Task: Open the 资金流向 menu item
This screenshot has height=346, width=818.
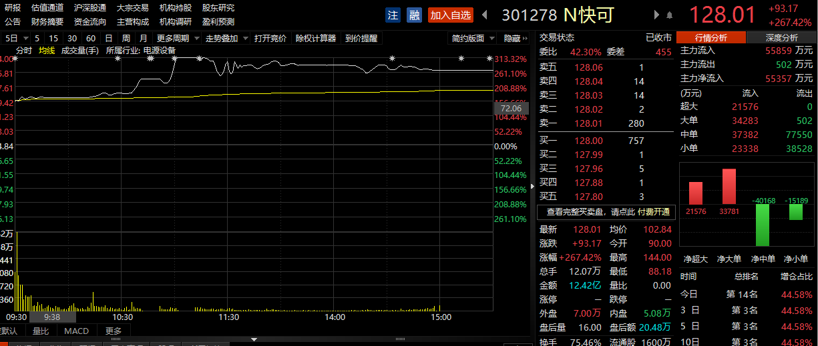Action: click(90, 21)
